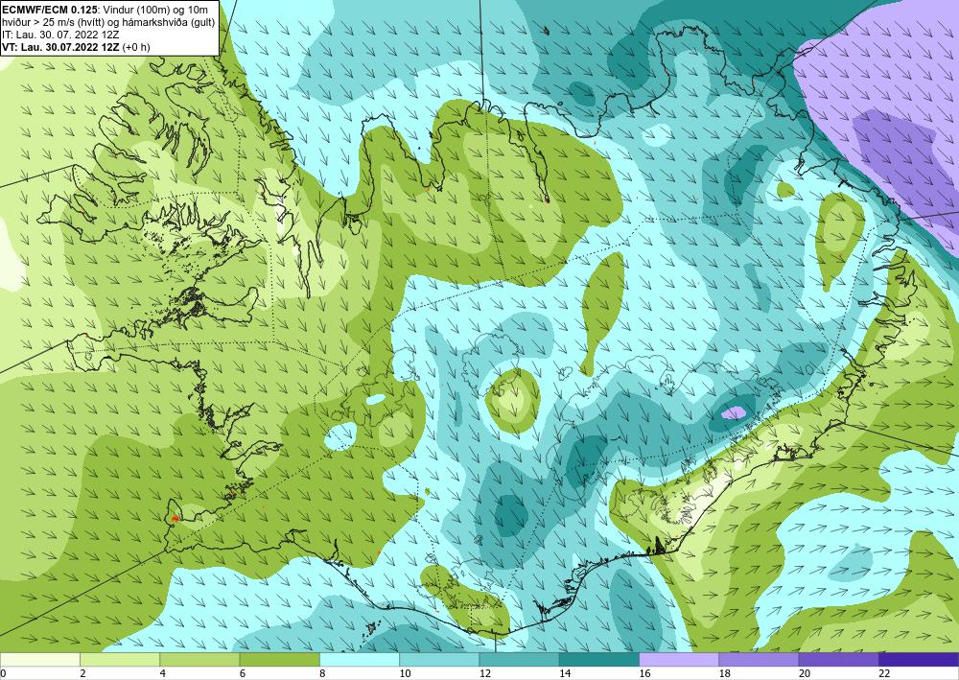
Task: Click the legend scale value 14
Action: coord(565,674)
